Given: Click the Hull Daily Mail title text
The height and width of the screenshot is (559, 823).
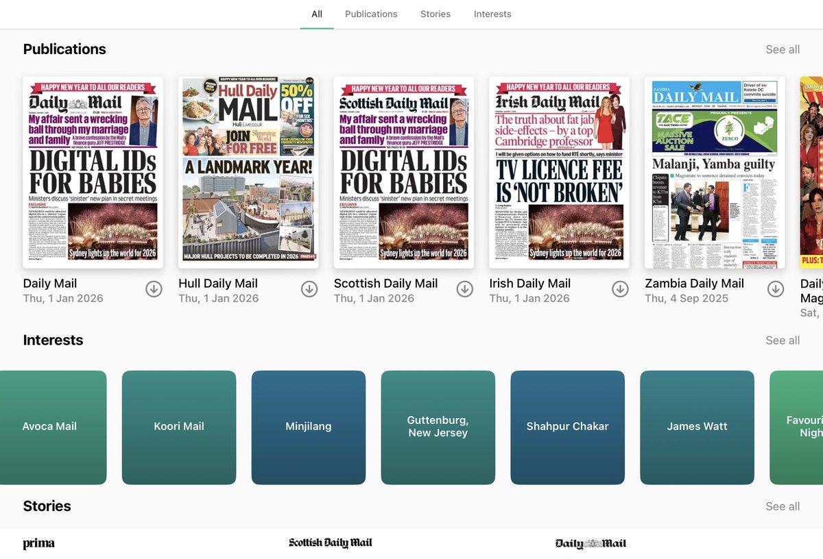Looking at the screenshot, I should 218,283.
